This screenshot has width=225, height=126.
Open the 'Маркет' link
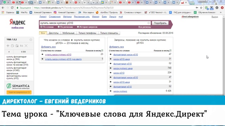point(96,17)
